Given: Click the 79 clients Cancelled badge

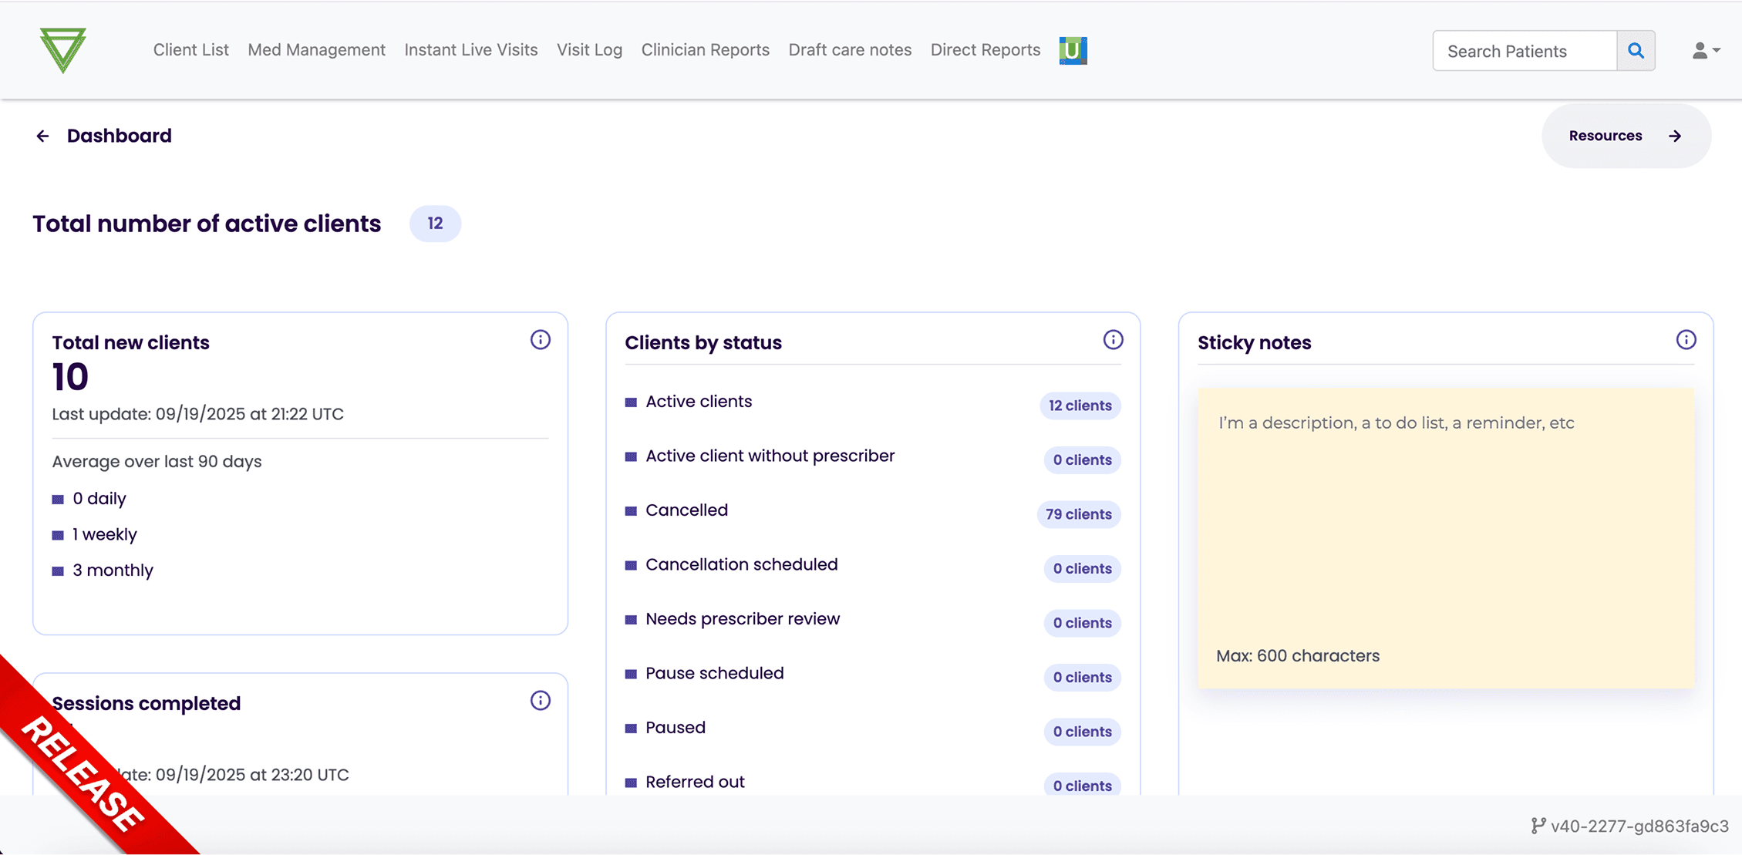Looking at the screenshot, I should pyautogui.click(x=1078, y=514).
